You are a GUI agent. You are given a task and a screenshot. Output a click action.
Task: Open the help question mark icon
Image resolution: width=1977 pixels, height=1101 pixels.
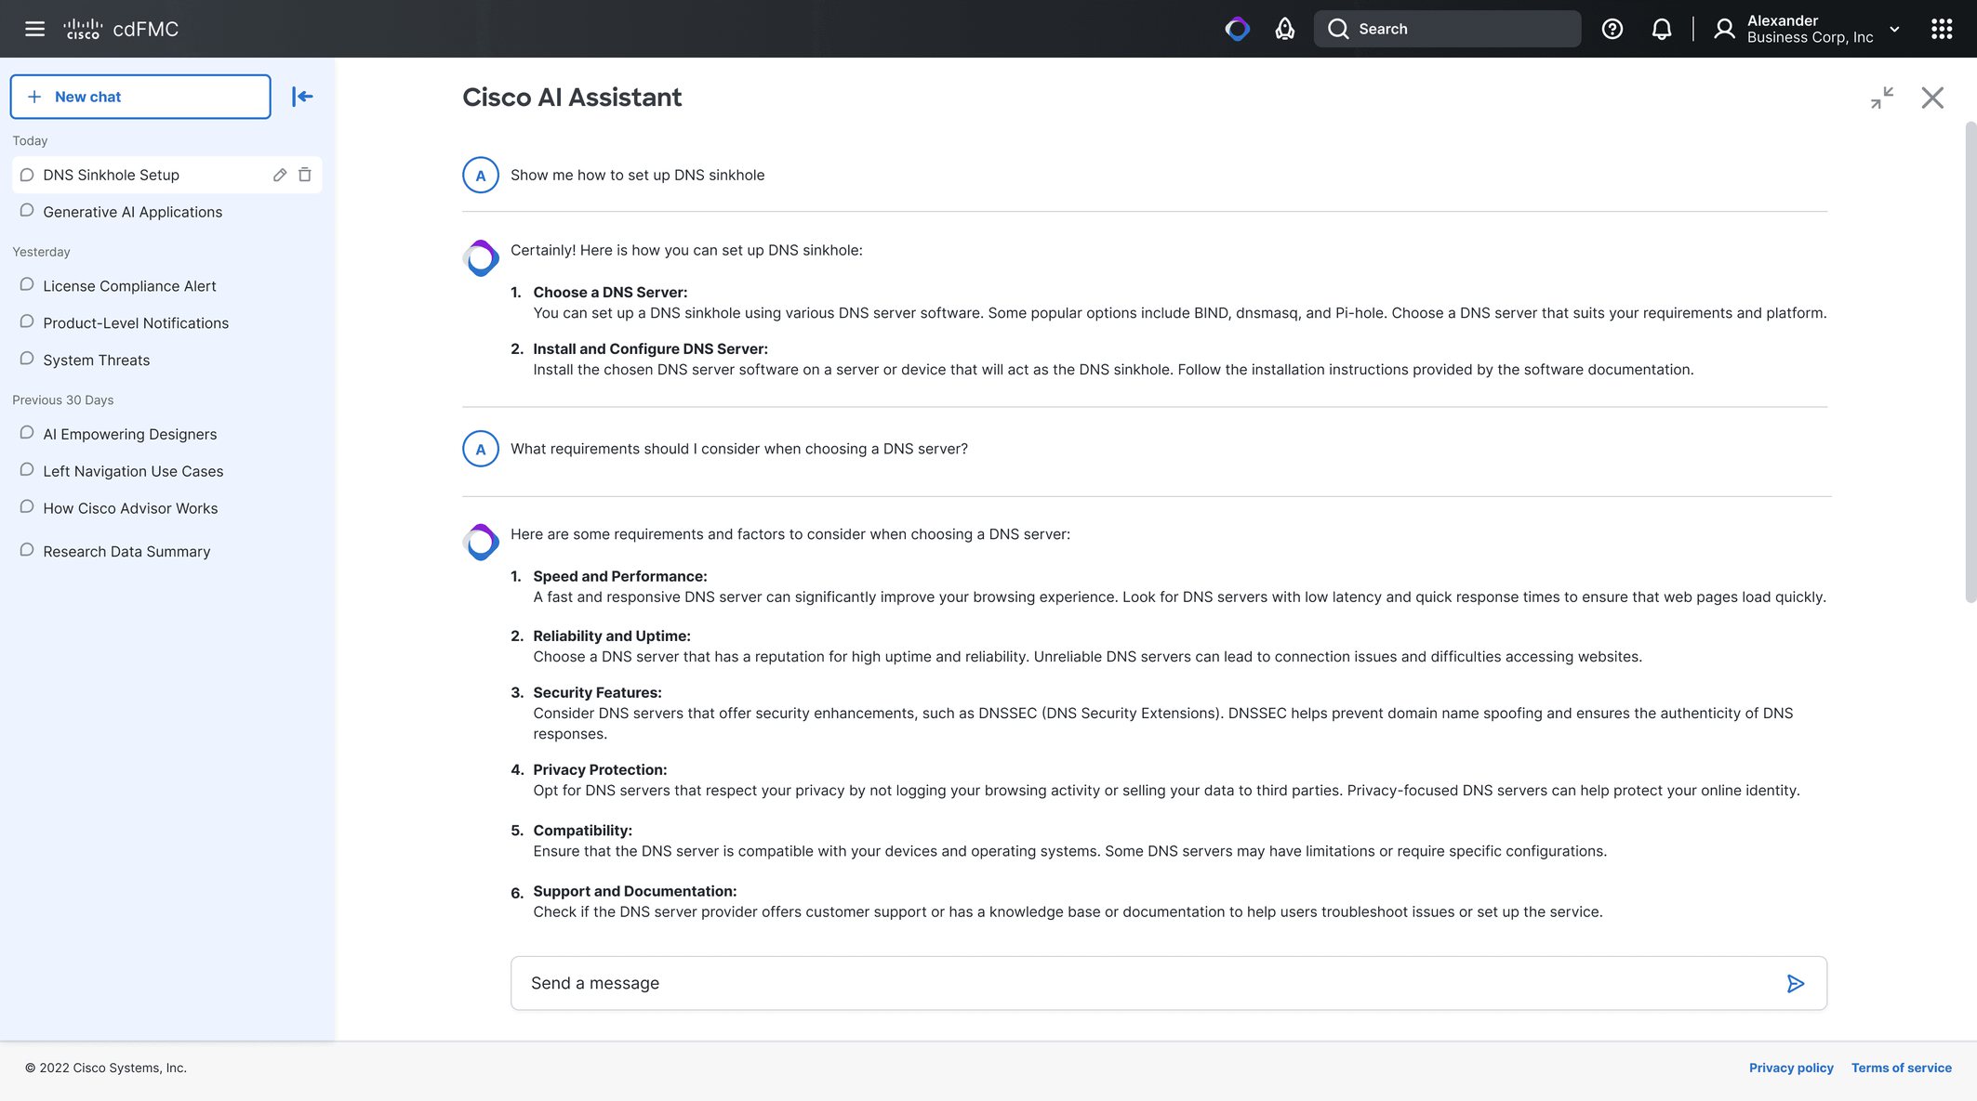[1612, 29]
